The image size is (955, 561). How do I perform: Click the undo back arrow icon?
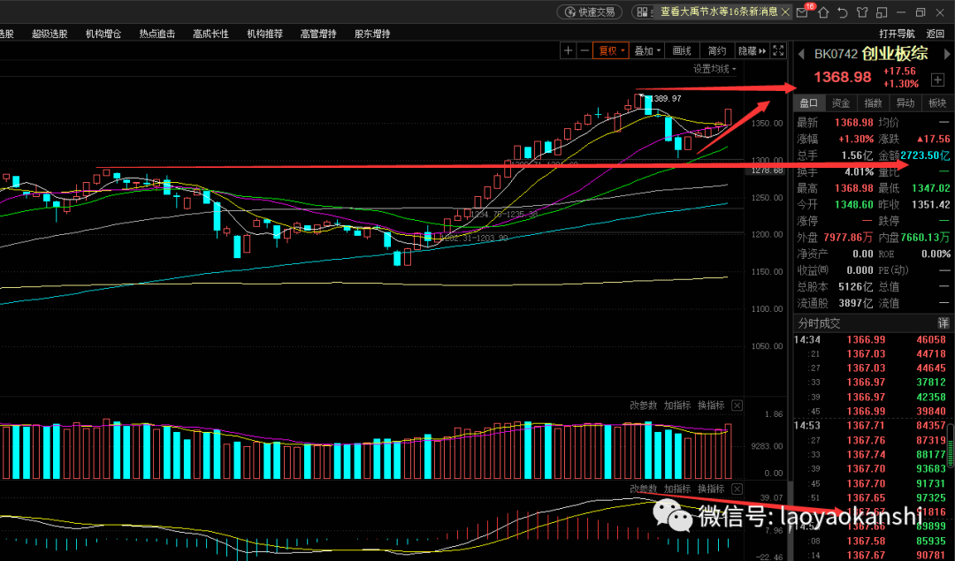coord(842,12)
